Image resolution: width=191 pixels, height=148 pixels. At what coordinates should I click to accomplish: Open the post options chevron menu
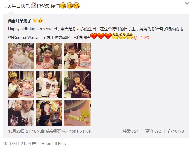[187, 3]
